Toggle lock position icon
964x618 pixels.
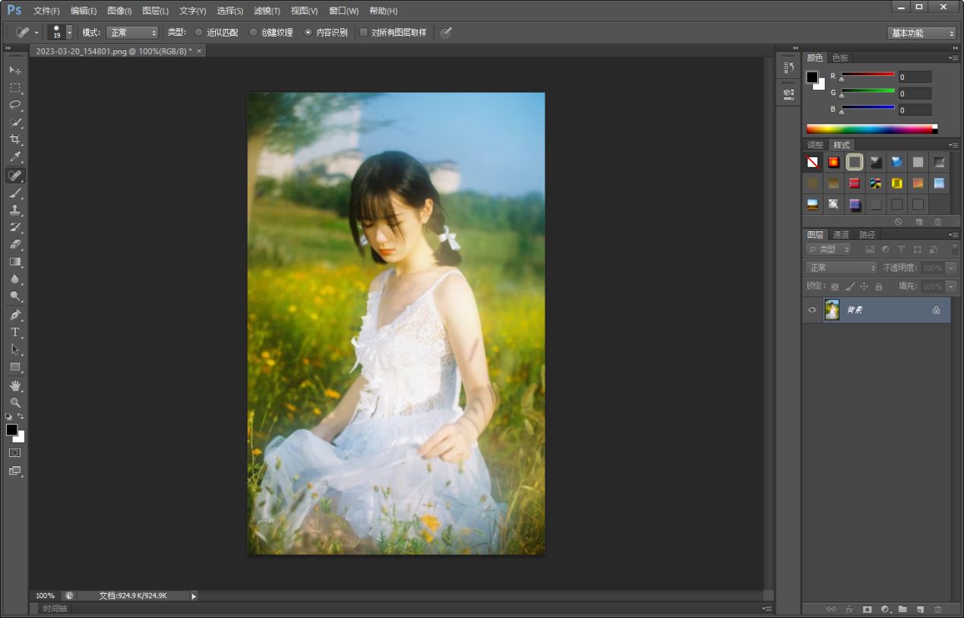pos(864,287)
